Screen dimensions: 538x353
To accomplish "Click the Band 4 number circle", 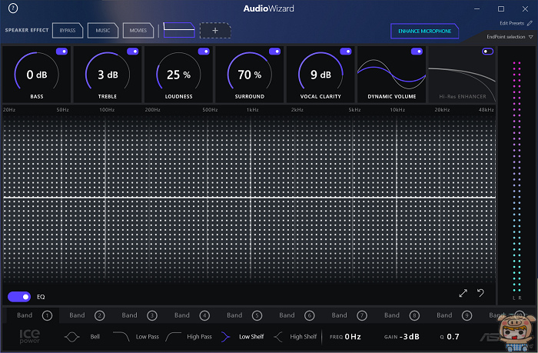I will tap(204, 315).
